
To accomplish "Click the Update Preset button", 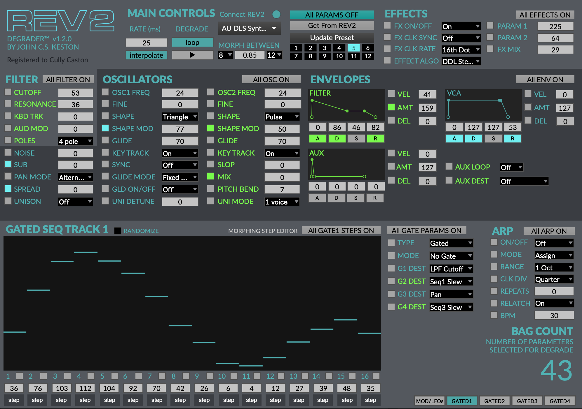I will 332,38.
